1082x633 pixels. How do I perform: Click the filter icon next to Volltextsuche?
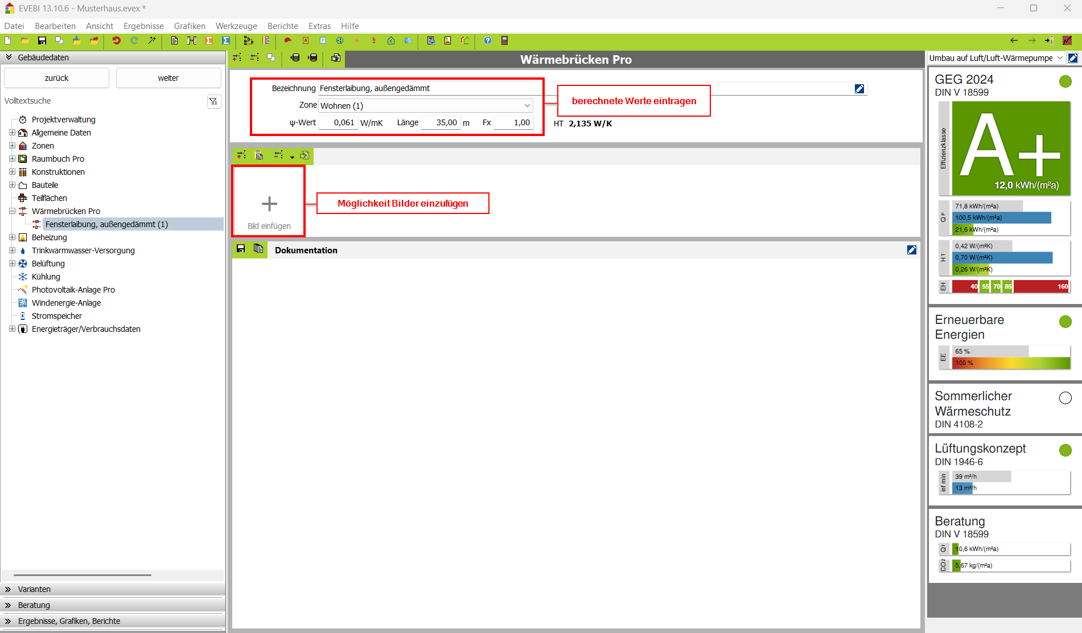click(214, 101)
